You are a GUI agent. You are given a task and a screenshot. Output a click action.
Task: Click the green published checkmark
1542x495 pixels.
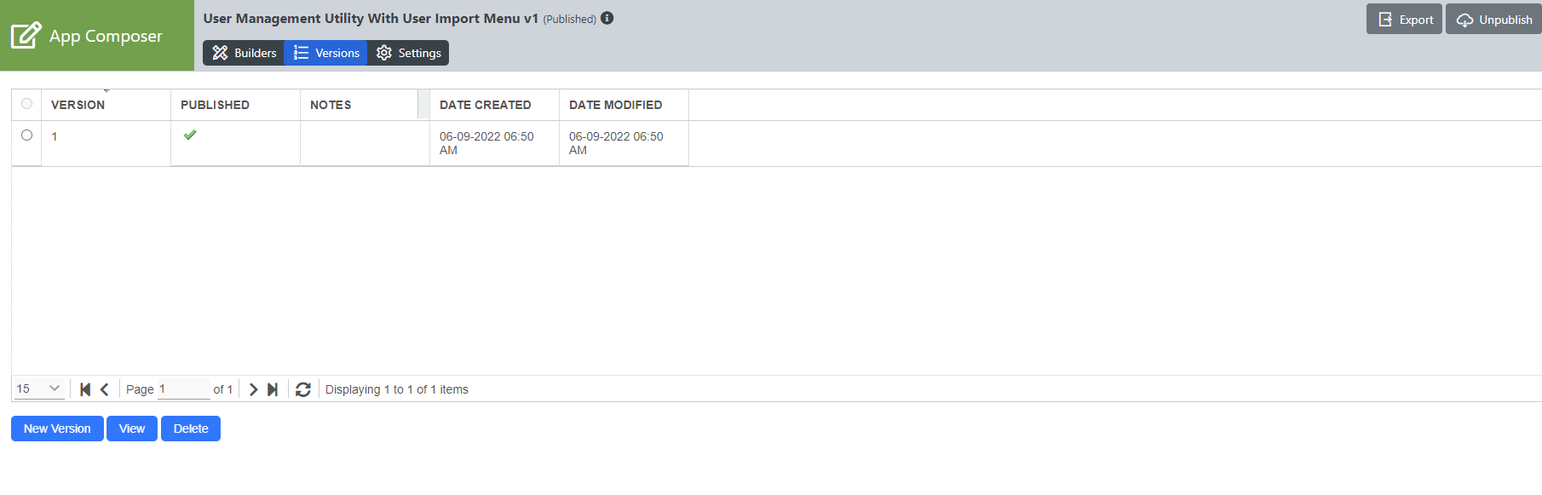pos(190,135)
